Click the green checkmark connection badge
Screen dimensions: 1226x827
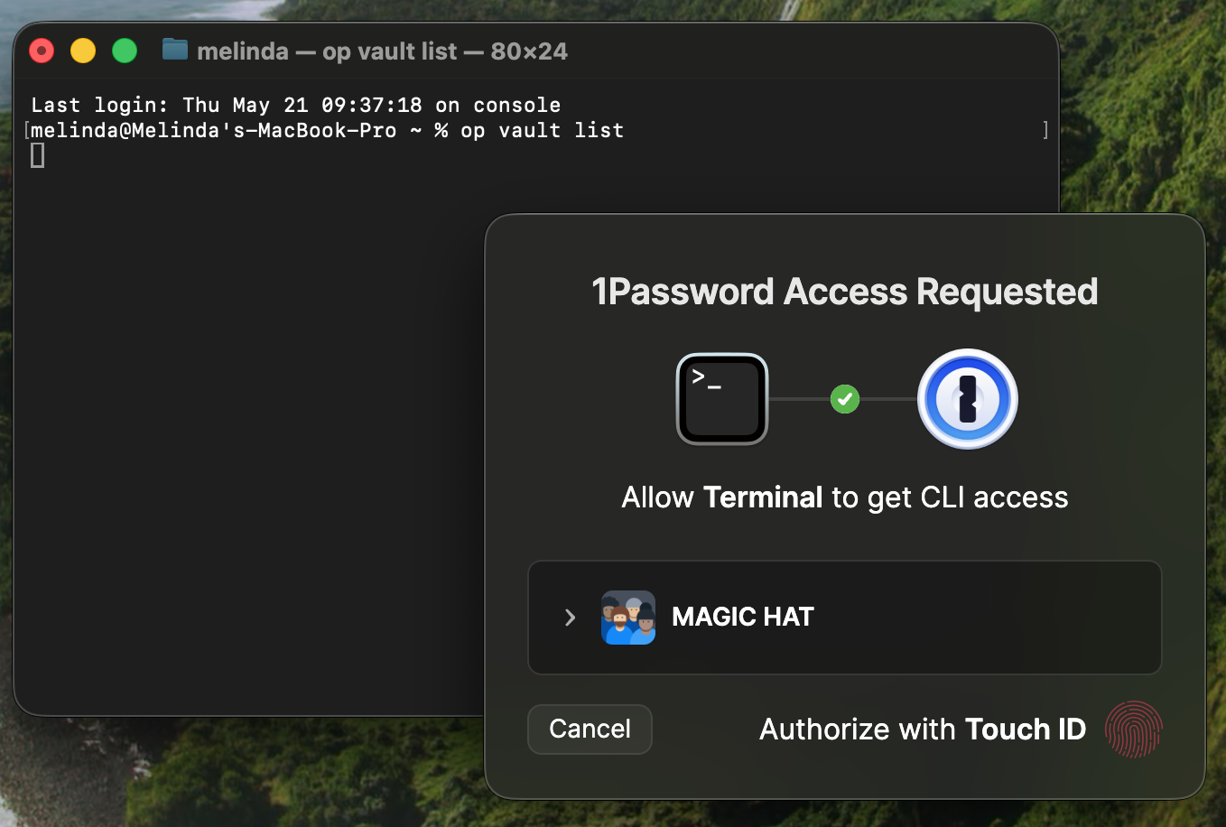845,399
